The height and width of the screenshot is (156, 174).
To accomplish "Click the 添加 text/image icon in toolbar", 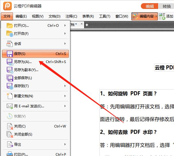I will 162,16.
